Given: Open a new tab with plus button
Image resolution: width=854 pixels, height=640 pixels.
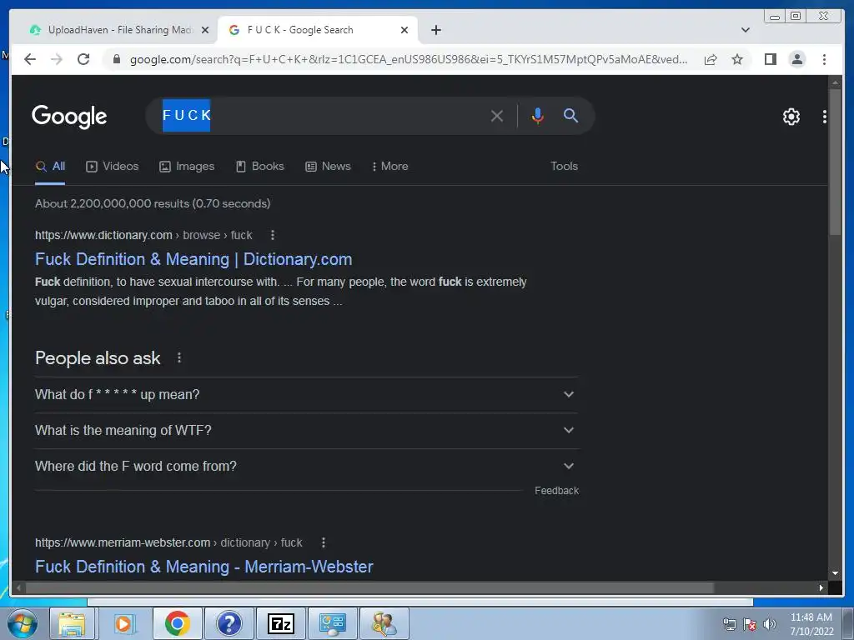Looking at the screenshot, I should click(435, 30).
